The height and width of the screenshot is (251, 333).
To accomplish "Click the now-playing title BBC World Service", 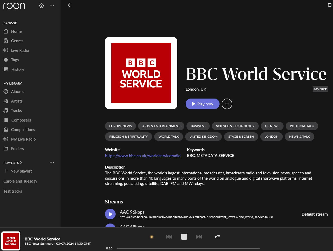I will [x=43, y=239].
